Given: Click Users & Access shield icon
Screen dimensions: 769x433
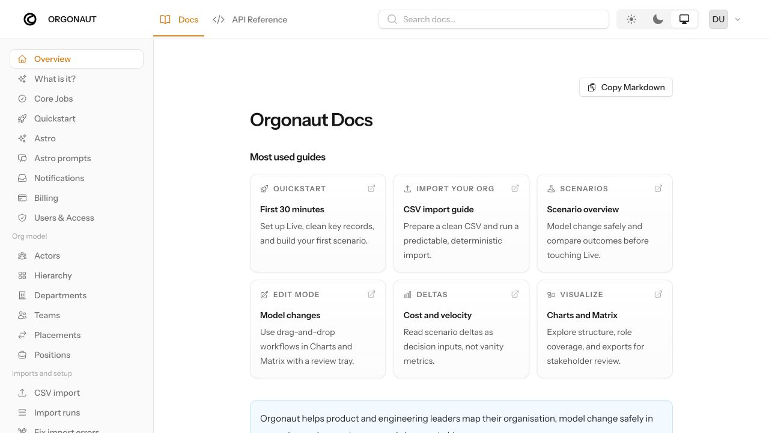Looking at the screenshot, I should tap(22, 218).
